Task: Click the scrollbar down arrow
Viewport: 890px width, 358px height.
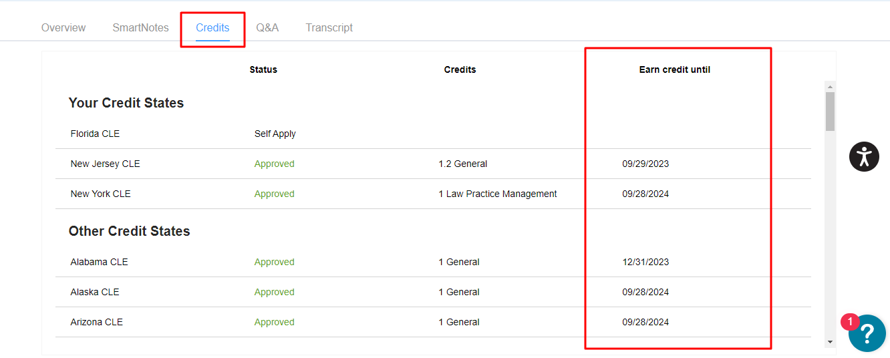Action: pos(830,342)
